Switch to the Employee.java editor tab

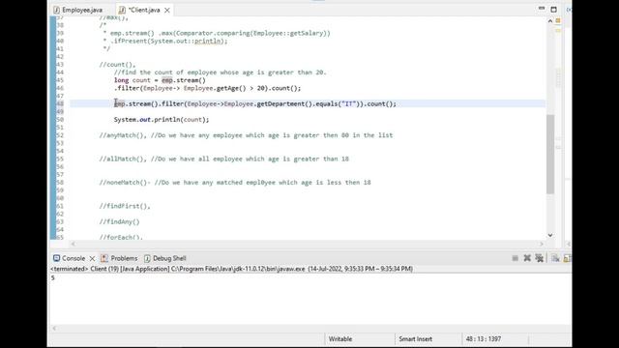point(78,10)
